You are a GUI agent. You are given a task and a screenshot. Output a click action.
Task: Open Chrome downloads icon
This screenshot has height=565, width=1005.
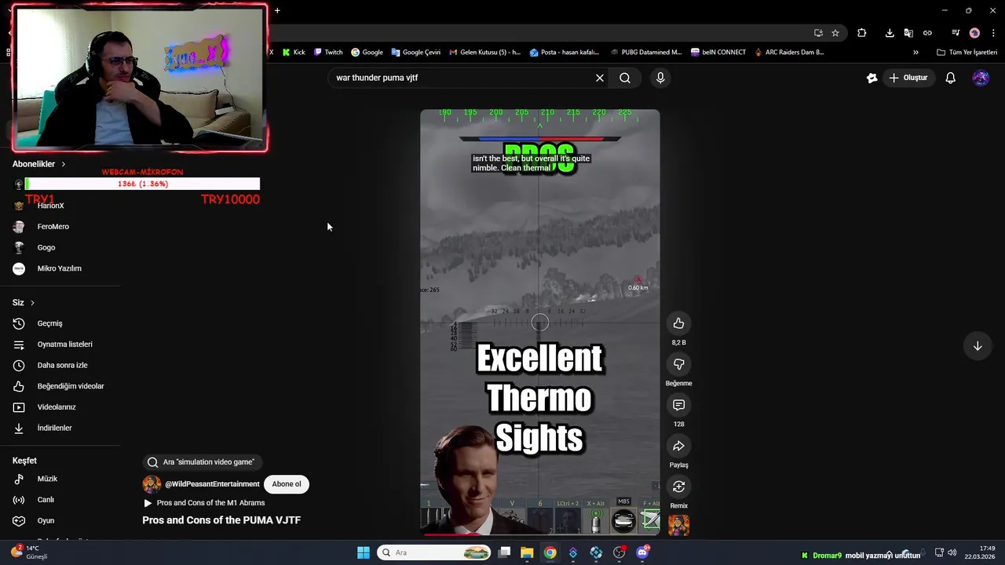pos(890,33)
